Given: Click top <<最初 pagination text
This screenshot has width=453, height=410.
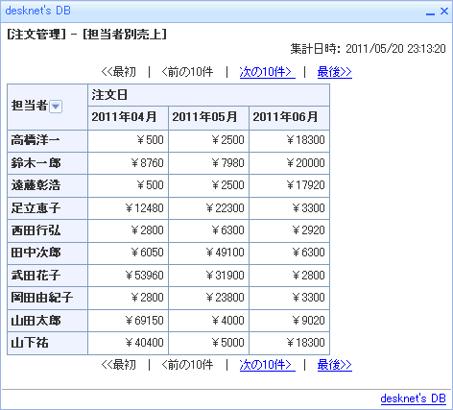Looking at the screenshot, I should pos(119,72).
